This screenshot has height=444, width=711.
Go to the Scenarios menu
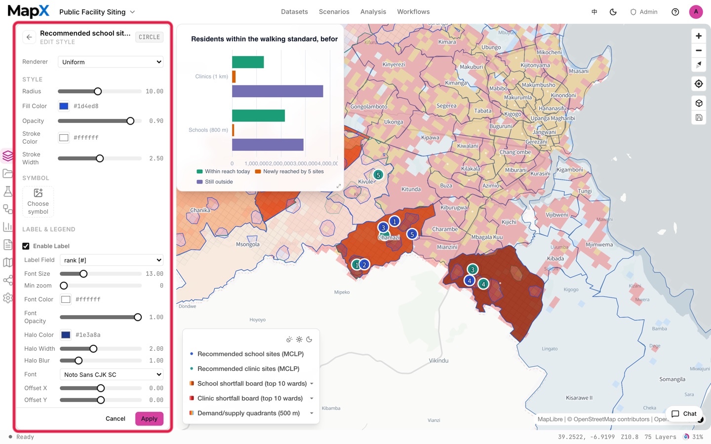pos(334,12)
